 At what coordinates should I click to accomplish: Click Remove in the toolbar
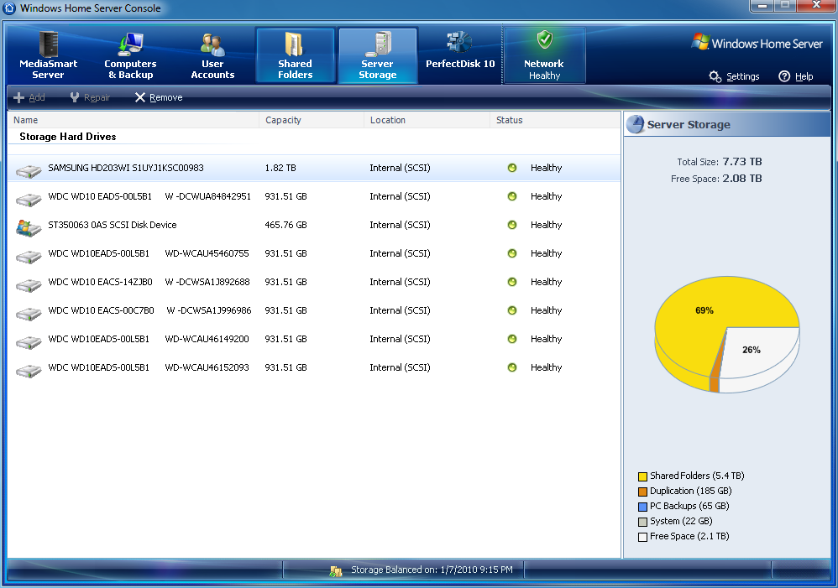(158, 97)
